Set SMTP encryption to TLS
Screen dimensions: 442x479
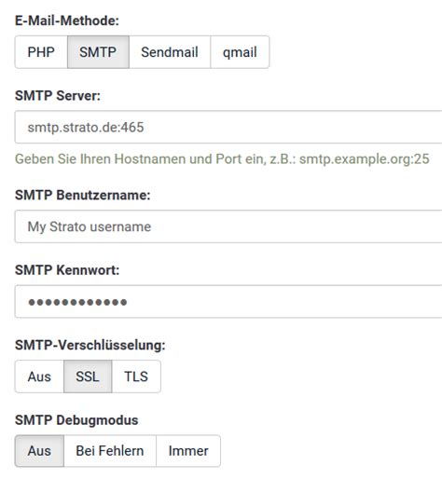coord(136,376)
